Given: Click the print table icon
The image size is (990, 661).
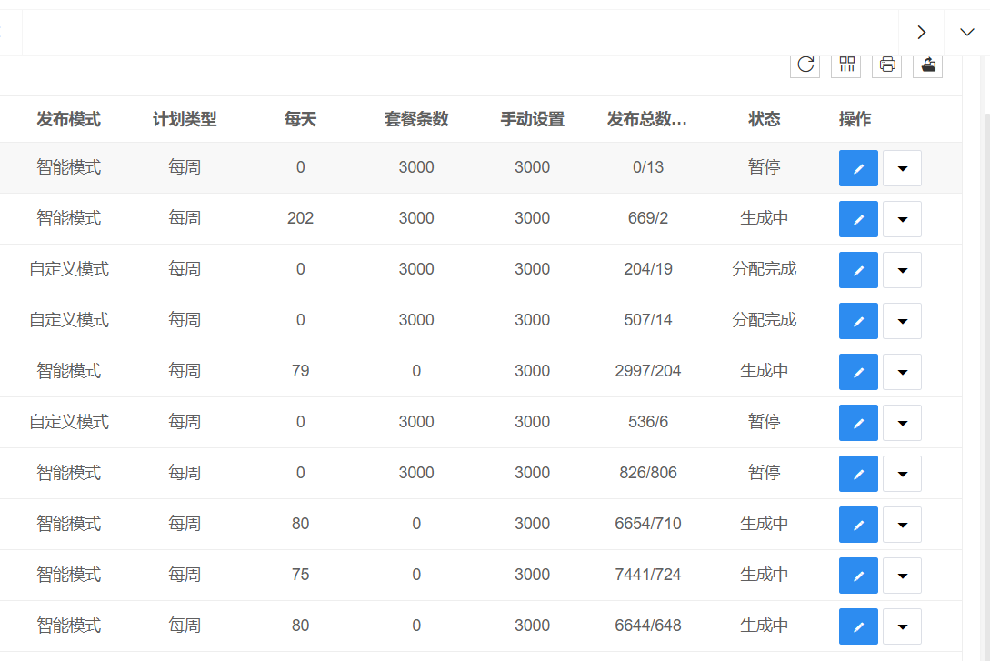Looking at the screenshot, I should [x=887, y=65].
